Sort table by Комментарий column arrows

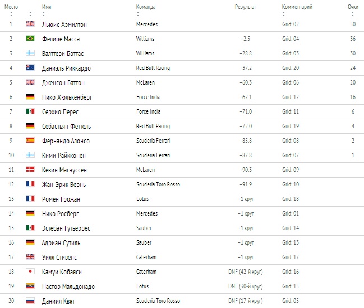[x=284, y=14]
